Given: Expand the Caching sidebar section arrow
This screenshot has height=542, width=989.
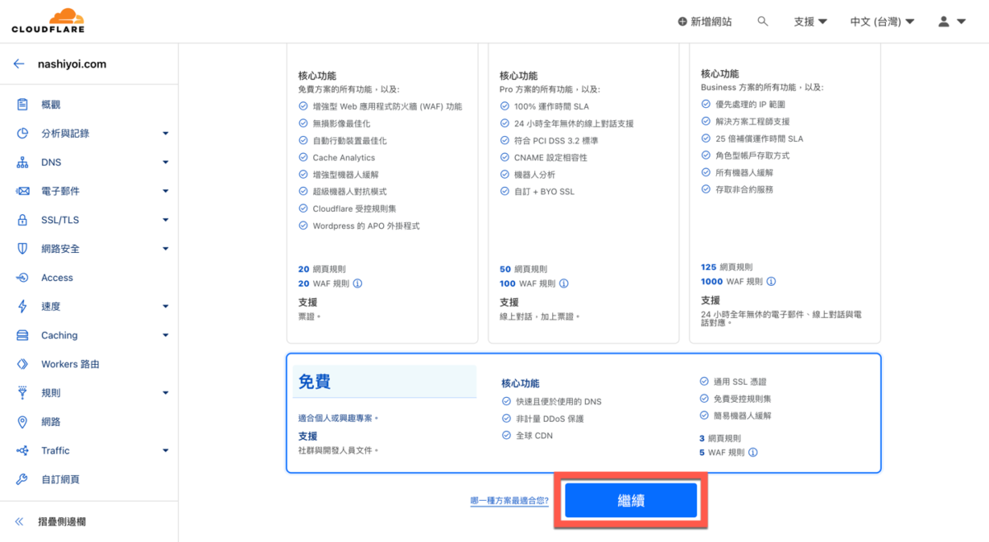Looking at the screenshot, I should click(x=166, y=335).
